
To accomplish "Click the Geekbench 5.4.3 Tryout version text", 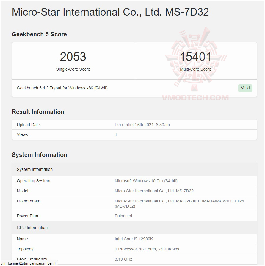I will click(x=62, y=88).
